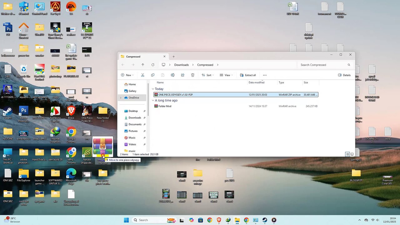This screenshot has height=225, width=400.
Task: Open the See more options menu
Action: 265,75
